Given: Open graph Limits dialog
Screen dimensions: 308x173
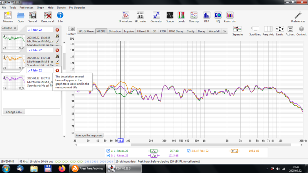Looking at the screenshot, I should (x=280, y=31).
